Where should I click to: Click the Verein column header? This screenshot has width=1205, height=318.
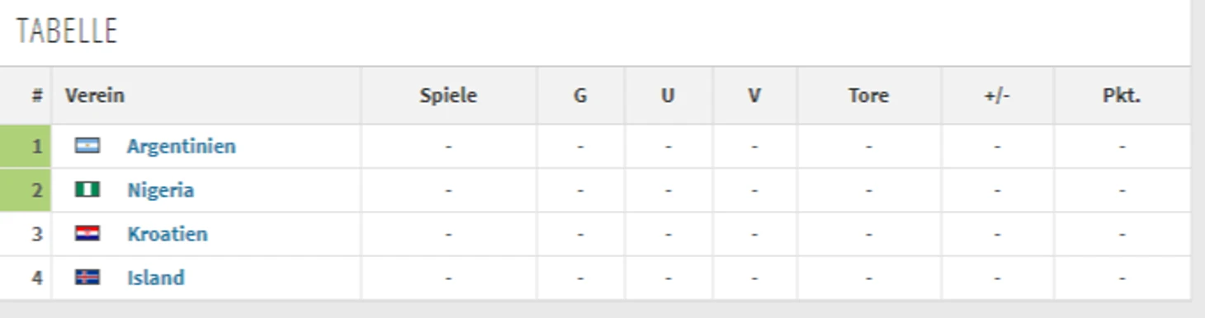pyautogui.click(x=95, y=96)
